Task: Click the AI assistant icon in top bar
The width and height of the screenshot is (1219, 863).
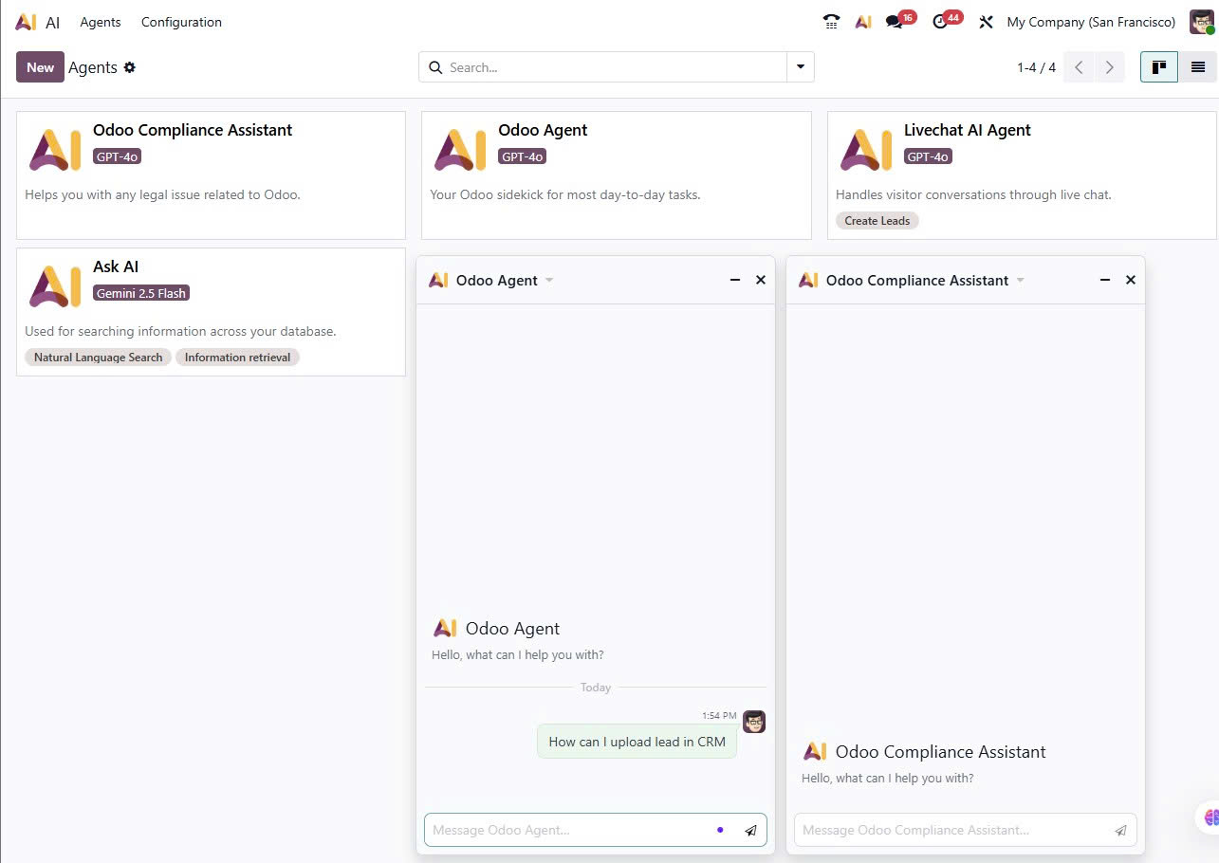Action: (862, 22)
